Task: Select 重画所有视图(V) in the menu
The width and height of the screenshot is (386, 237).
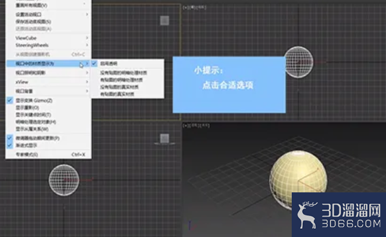Action: [48, 5]
